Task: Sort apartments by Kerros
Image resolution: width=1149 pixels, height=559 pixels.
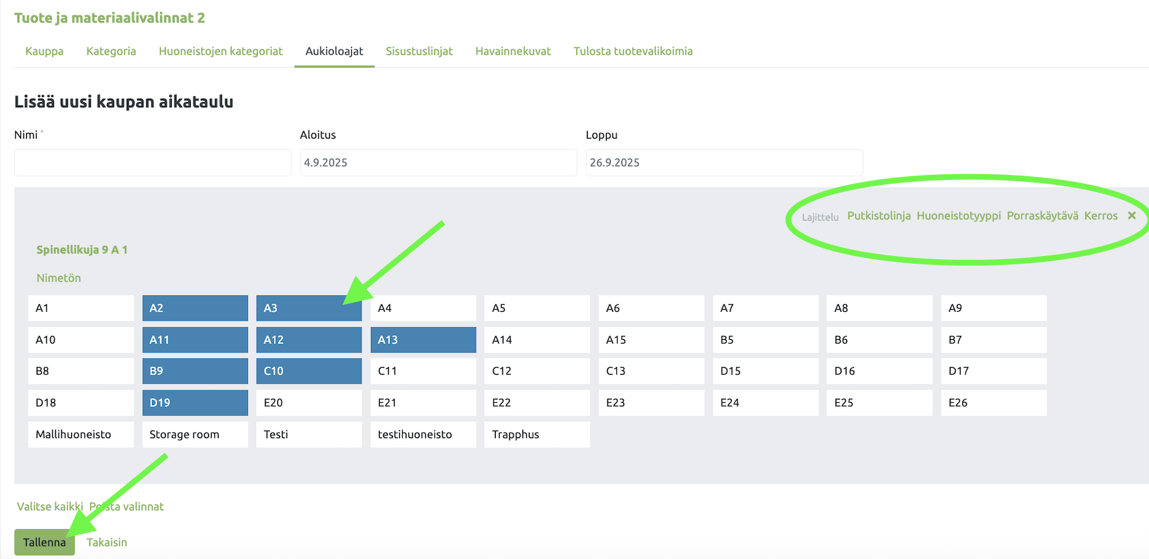Action: point(1100,215)
